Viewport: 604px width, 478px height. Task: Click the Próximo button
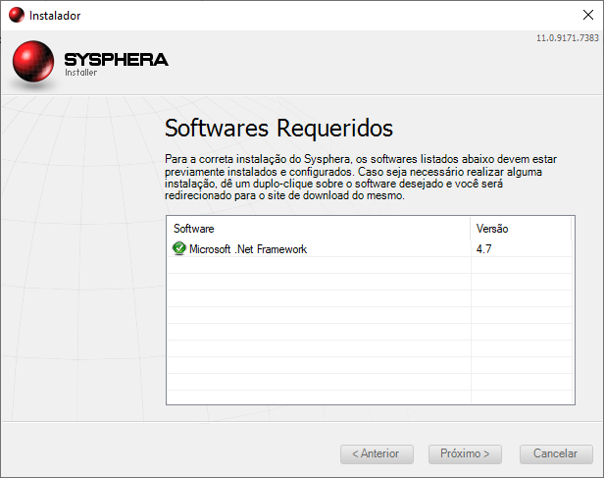pos(465,454)
